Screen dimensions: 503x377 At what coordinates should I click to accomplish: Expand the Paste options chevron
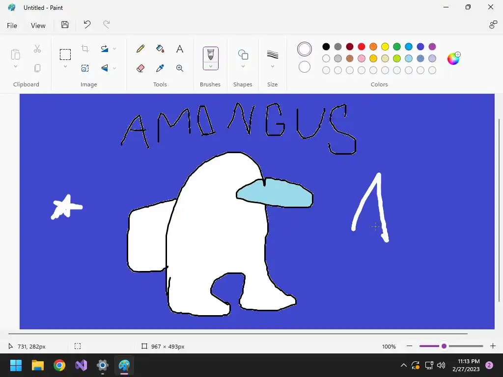click(x=15, y=66)
